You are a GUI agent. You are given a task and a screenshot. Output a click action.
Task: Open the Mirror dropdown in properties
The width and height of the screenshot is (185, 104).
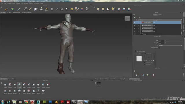point(170,46)
